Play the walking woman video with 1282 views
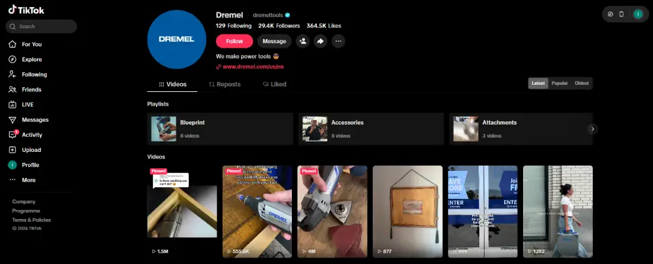Viewport: 653px width, 264px height. [x=558, y=212]
